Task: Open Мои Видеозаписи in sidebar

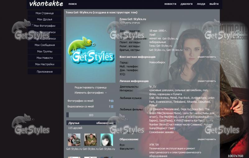Action: tap(45, 32)
